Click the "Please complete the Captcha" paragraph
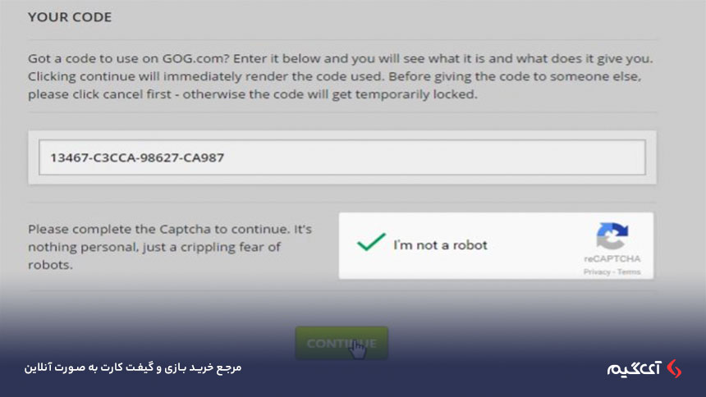This screenshot has height=397, width=706. click(170, 247)
